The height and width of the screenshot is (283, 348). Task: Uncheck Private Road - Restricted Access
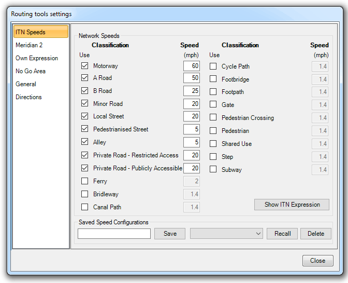(84, 155)
